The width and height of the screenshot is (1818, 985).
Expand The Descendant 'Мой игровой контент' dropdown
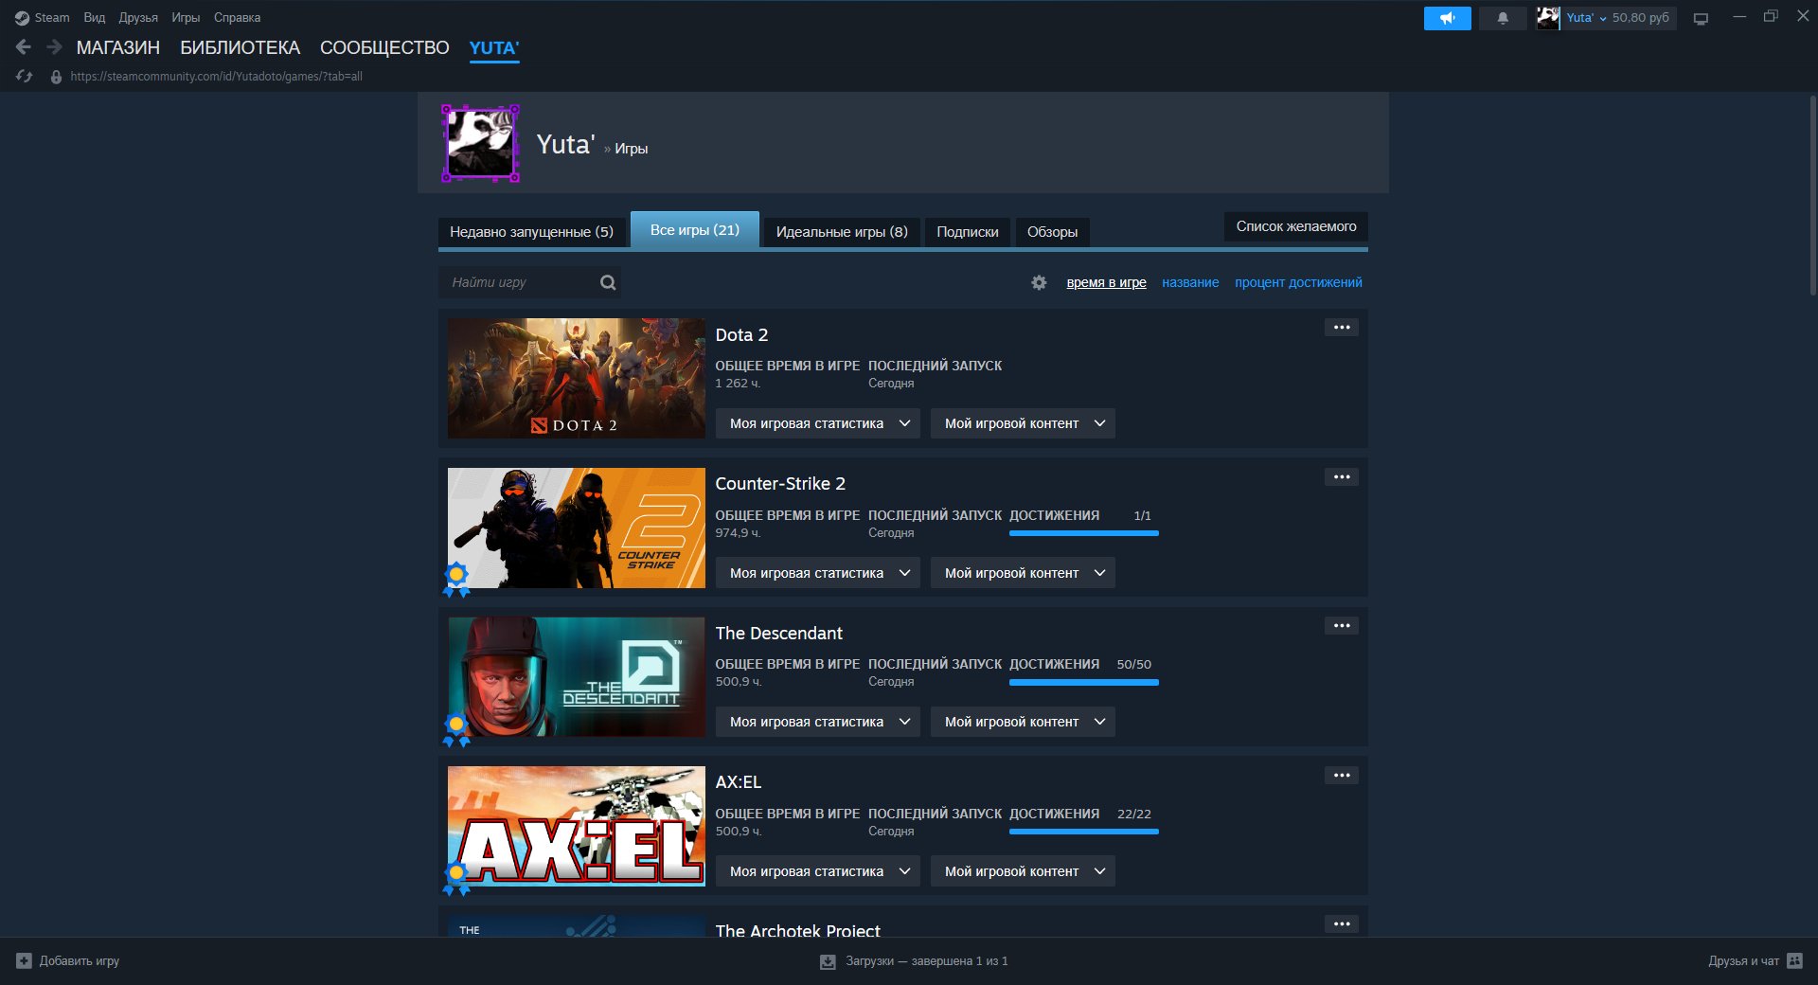tap(1023, 722)
